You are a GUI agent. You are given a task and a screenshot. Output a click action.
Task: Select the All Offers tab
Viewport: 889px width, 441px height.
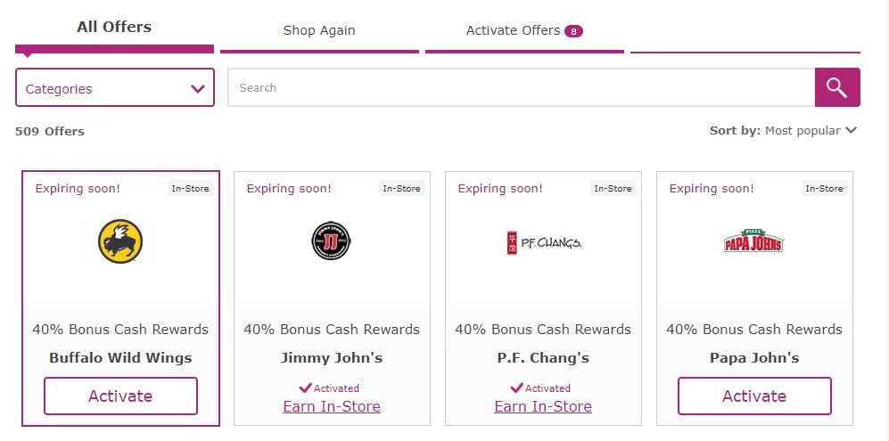click(114, 28)
